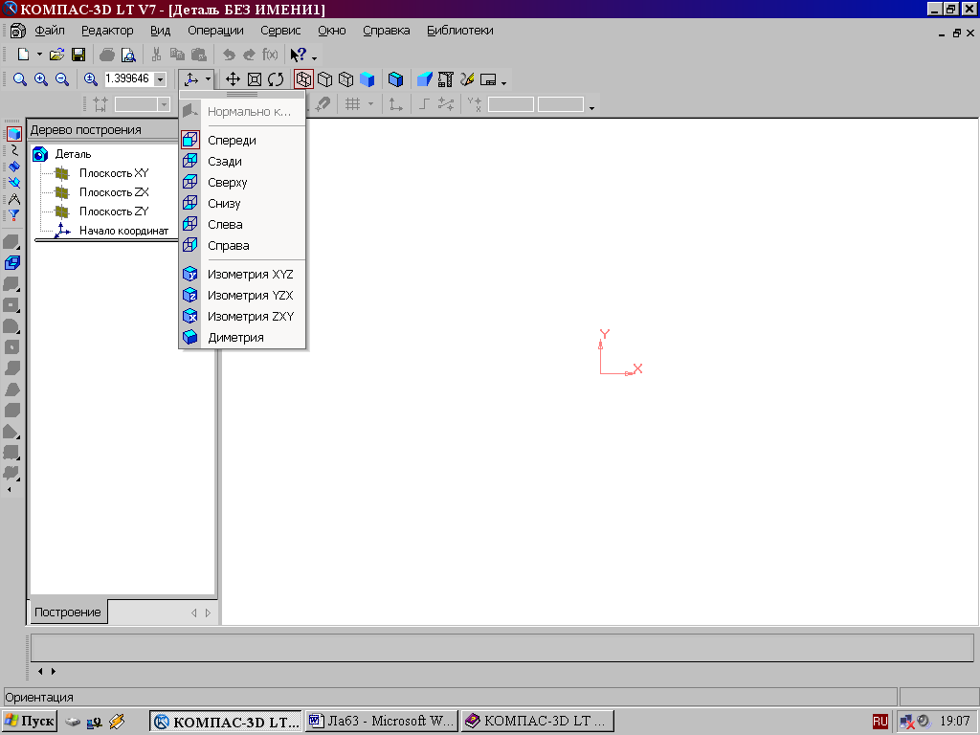980x735 pixels.
Task: Select Начало координат in the tree
Action: click(x=123, y=231)
